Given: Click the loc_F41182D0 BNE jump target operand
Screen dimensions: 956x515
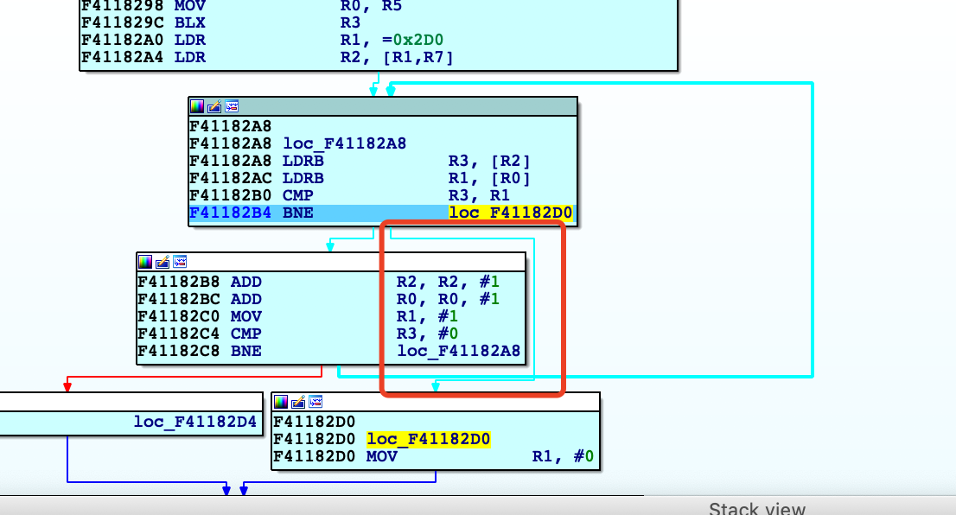Looking at the screenshot, I should click(511, 213).
